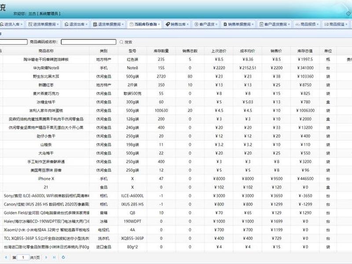Select the 劲仔小鱼干 product row
Image resolution: width=352 pixels, height=264 pixels.
click(176, 136)
